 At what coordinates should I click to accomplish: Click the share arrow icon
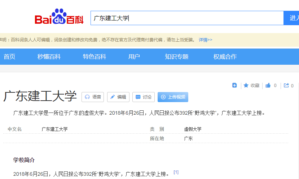coord(286,85)
